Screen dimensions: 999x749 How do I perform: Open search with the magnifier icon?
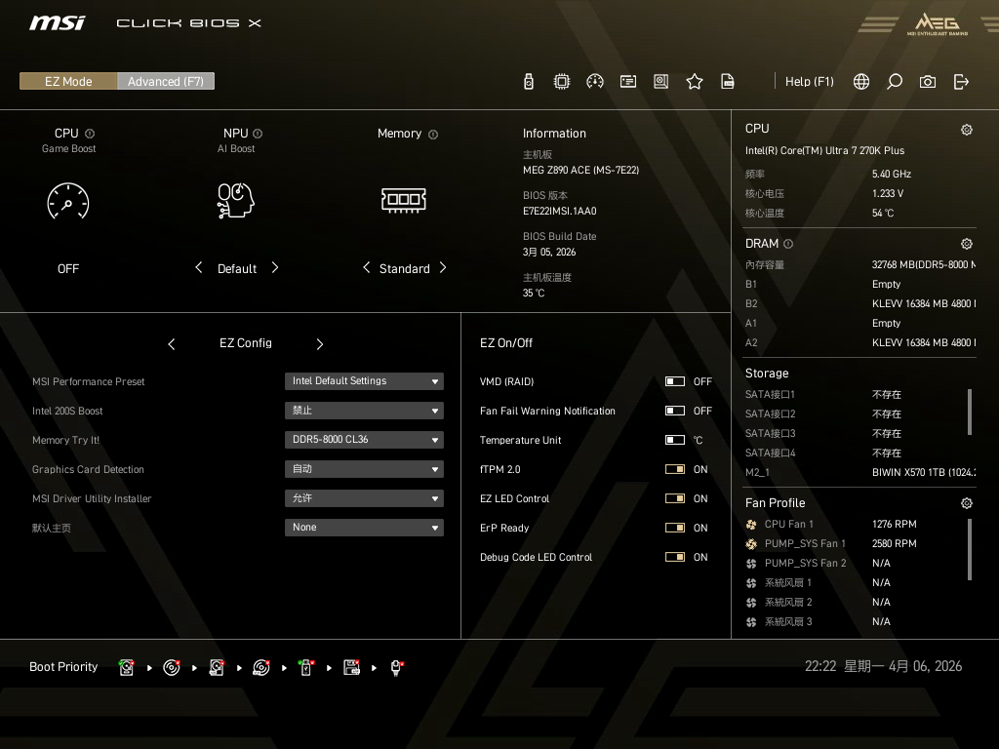895,82
